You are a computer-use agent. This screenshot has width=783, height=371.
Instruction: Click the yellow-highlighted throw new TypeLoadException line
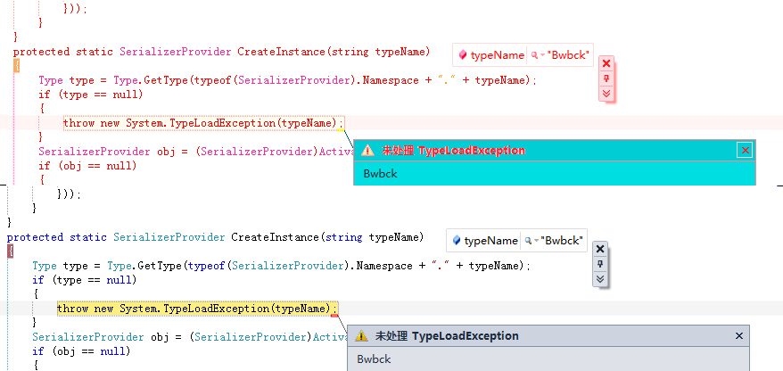click(x=197, y=309)
